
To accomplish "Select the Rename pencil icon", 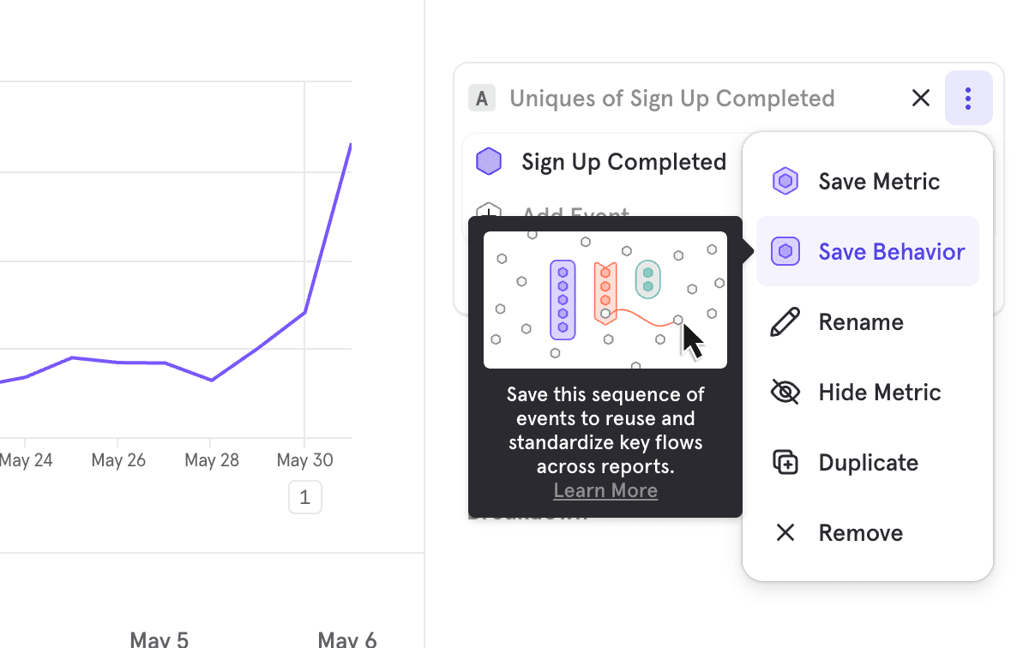I will 785,321.
